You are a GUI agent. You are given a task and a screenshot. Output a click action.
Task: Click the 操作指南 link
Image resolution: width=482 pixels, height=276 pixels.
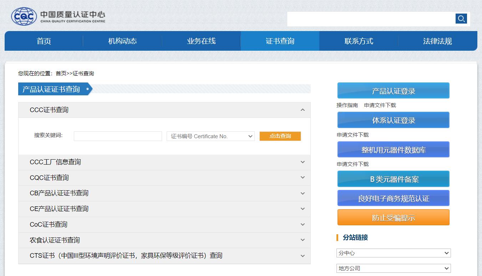347,105
